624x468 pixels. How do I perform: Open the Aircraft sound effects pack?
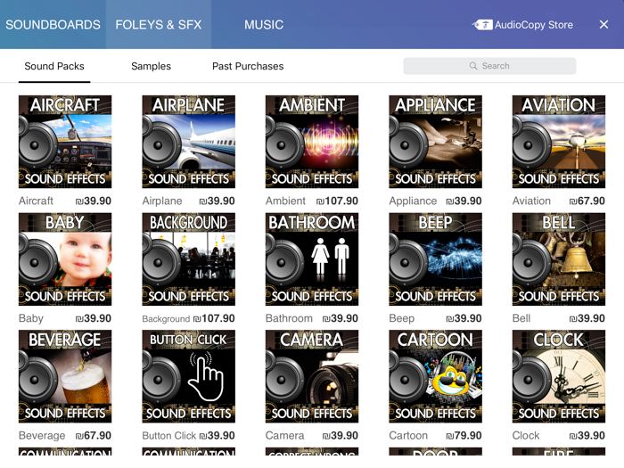(65, 142)
